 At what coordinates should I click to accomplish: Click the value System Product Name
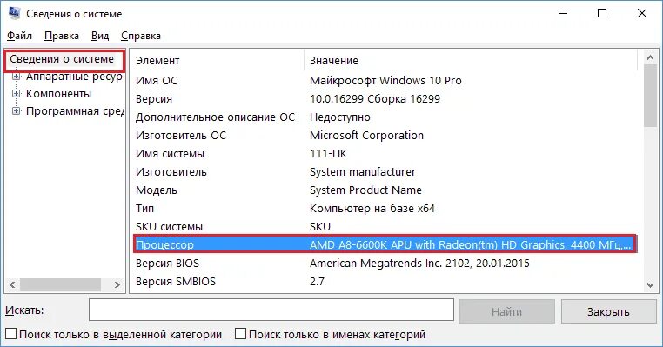point(365,190)
